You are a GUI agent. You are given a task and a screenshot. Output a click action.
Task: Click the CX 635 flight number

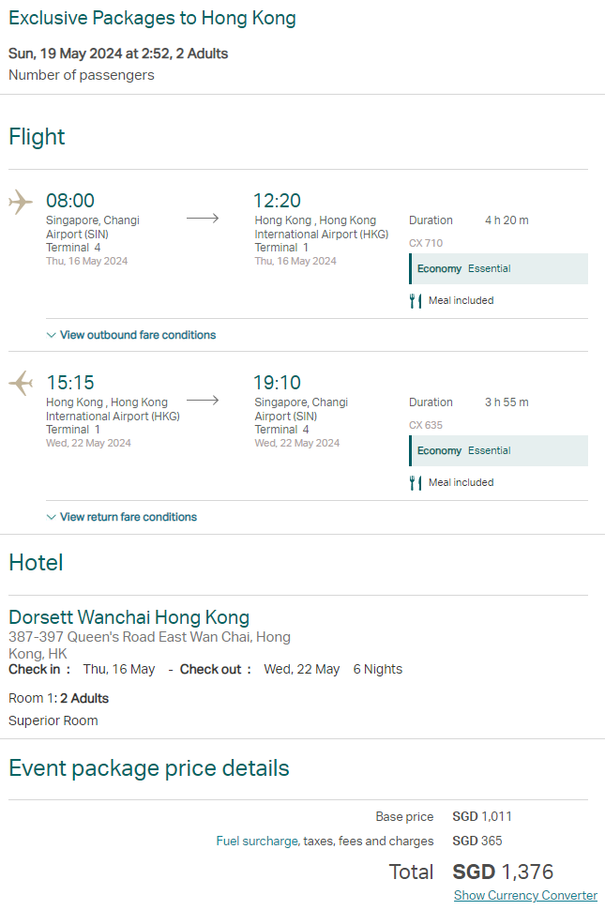coord(426,425)
